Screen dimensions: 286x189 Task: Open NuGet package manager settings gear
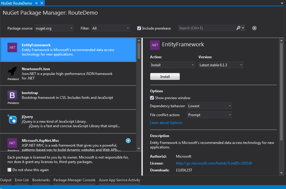(x=254, y=28)
